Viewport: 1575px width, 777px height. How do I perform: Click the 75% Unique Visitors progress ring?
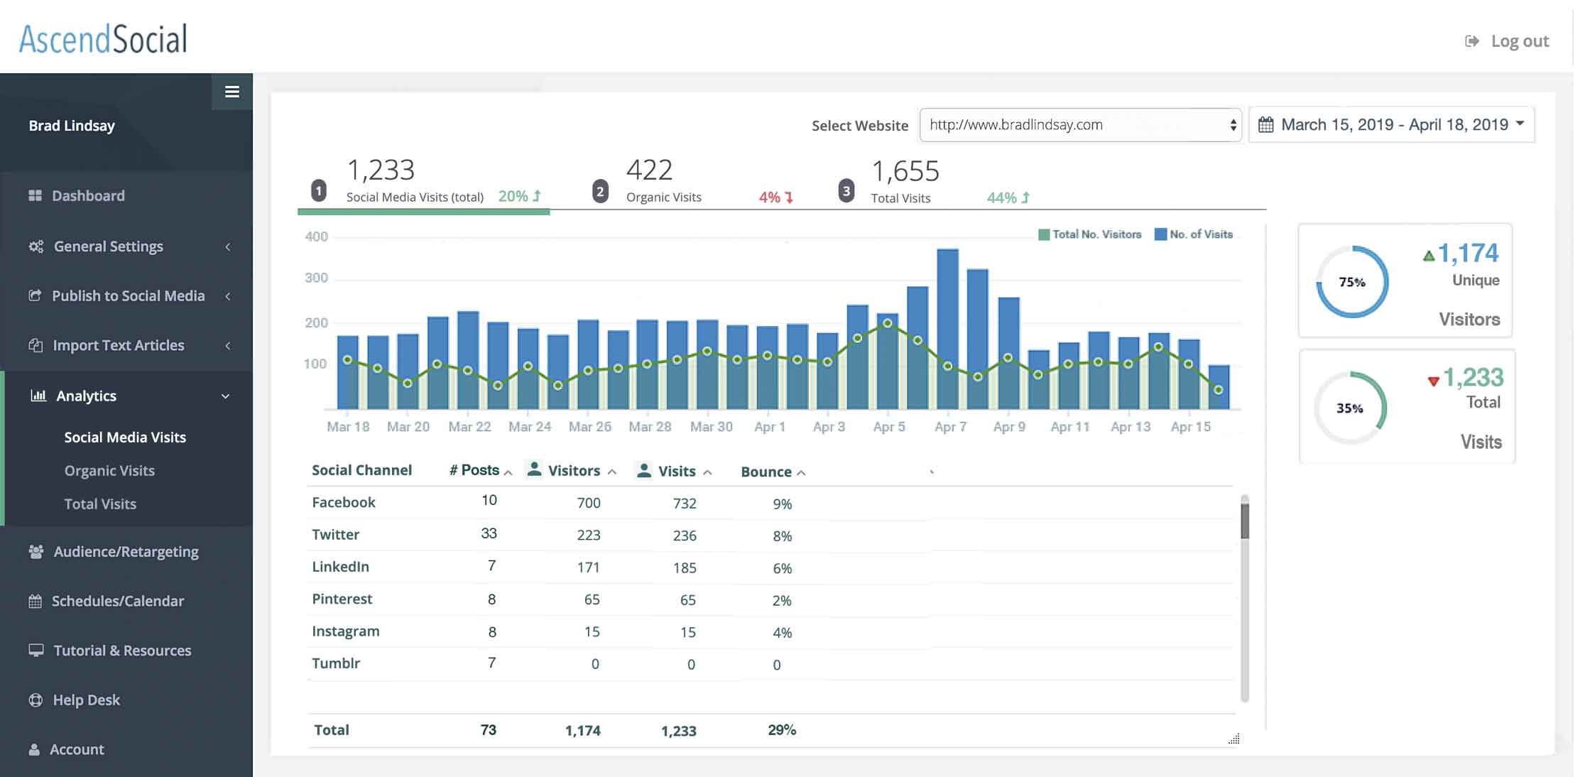click(x=1351, y=282)
